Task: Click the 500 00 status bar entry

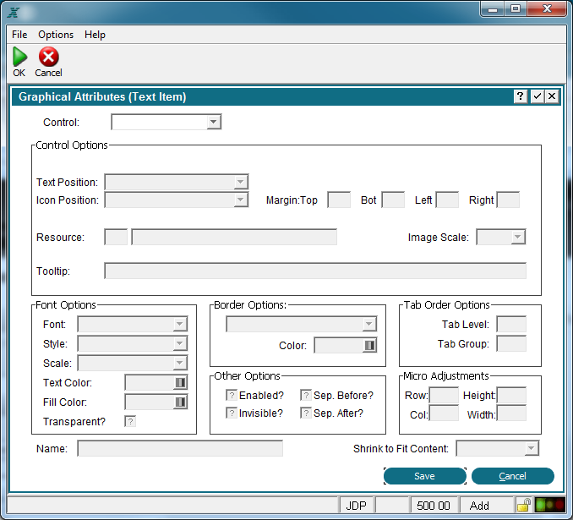Action: pyautogui.click(x=434, y=506)
